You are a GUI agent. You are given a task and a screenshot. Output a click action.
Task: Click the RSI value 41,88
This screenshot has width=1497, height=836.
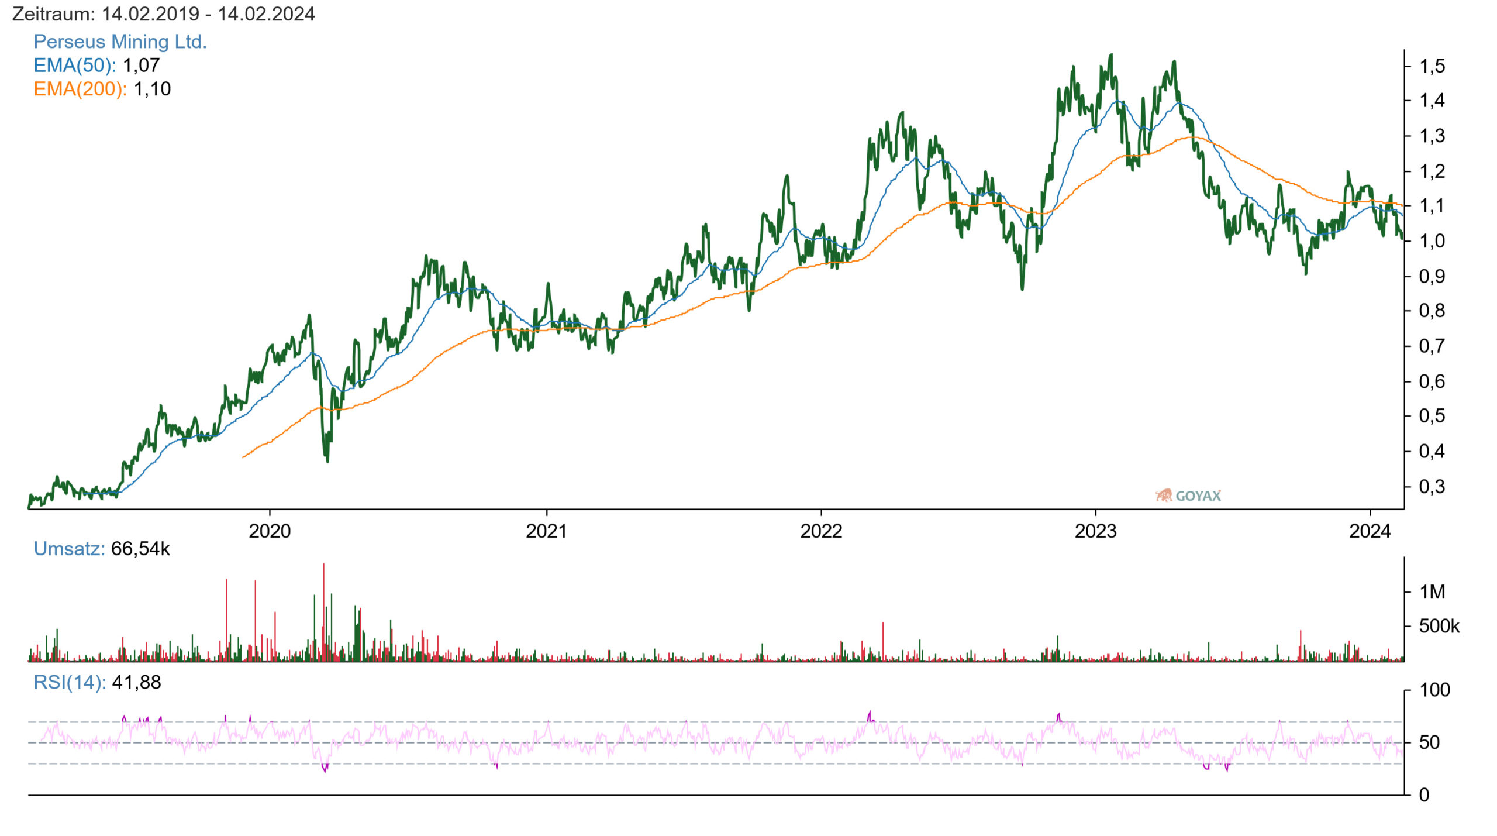(136, 682)
